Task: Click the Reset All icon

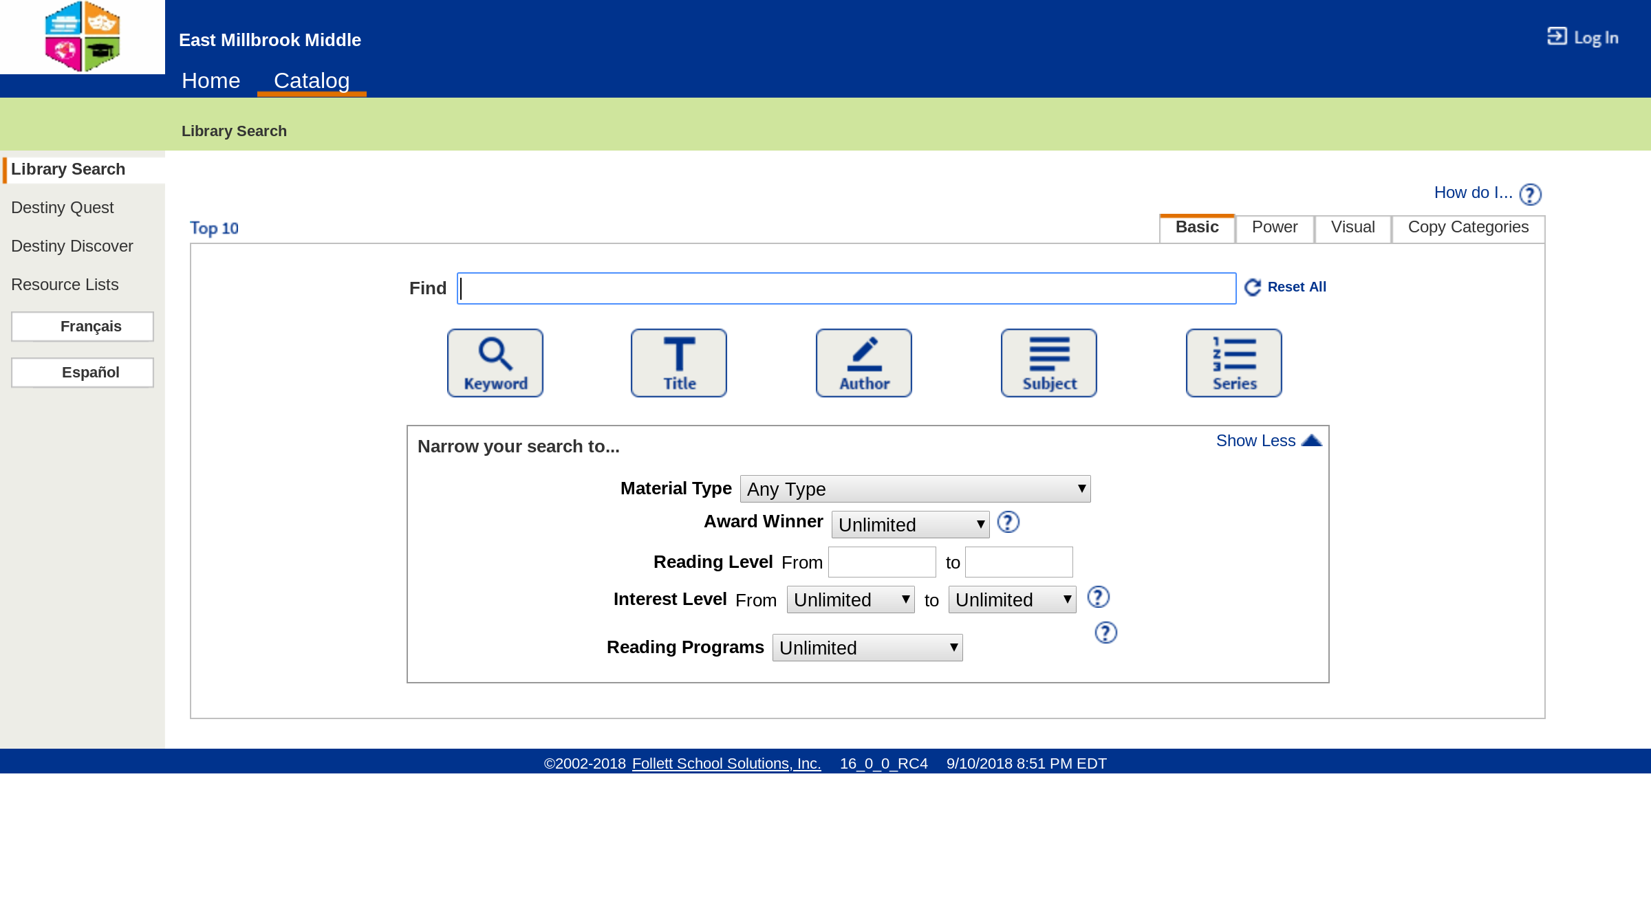Action: click(1253, 287)
